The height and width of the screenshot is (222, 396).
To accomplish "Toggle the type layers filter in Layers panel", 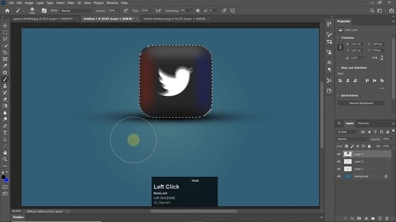I will tap(376, 132).
